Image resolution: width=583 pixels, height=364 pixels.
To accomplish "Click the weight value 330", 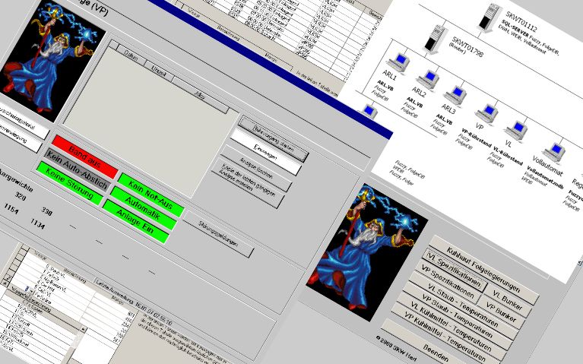I will click(x=47, y=210).
